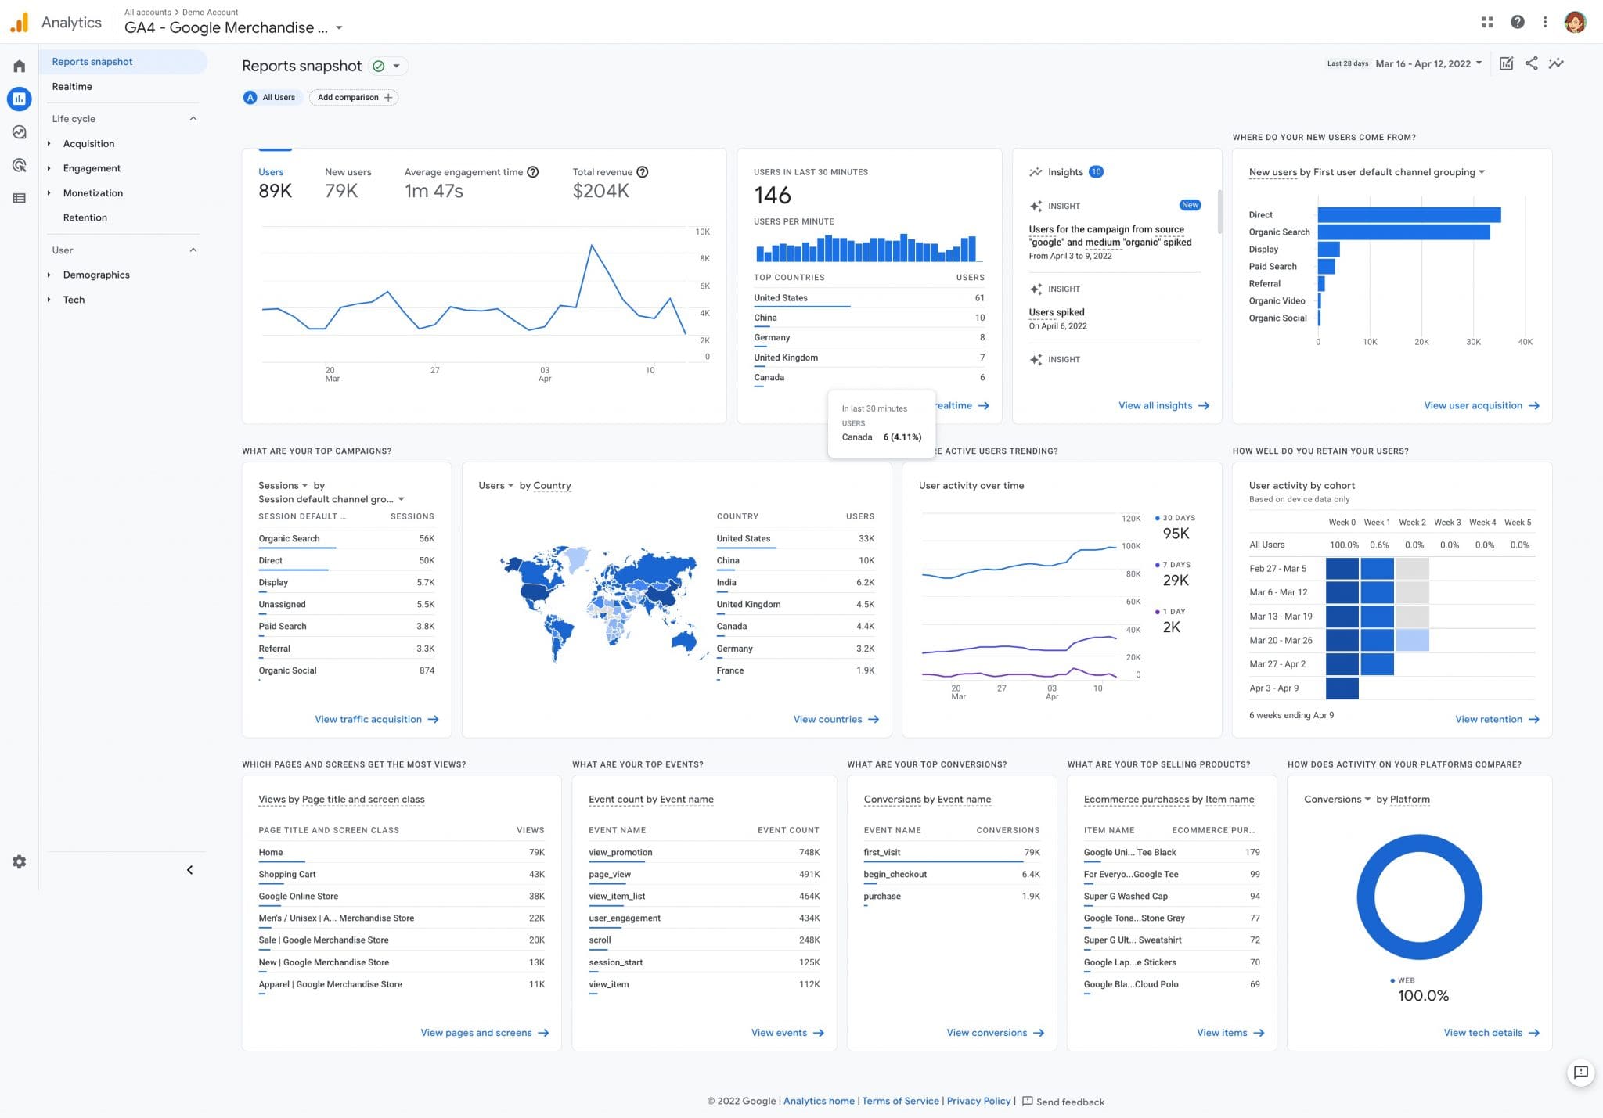Viewport: 1603px width, 1118px height.
Task: Collapse the Life cycle section
Action: tap(193, 117)
